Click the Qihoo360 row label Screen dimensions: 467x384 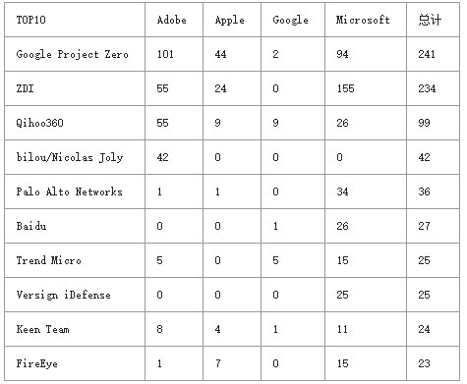click(39, 123)
